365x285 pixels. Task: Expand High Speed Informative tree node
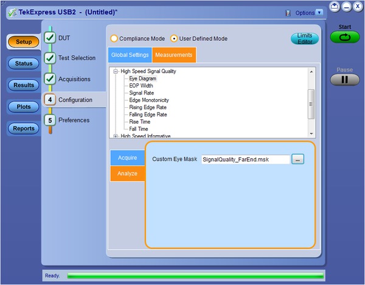coord(116,136)
